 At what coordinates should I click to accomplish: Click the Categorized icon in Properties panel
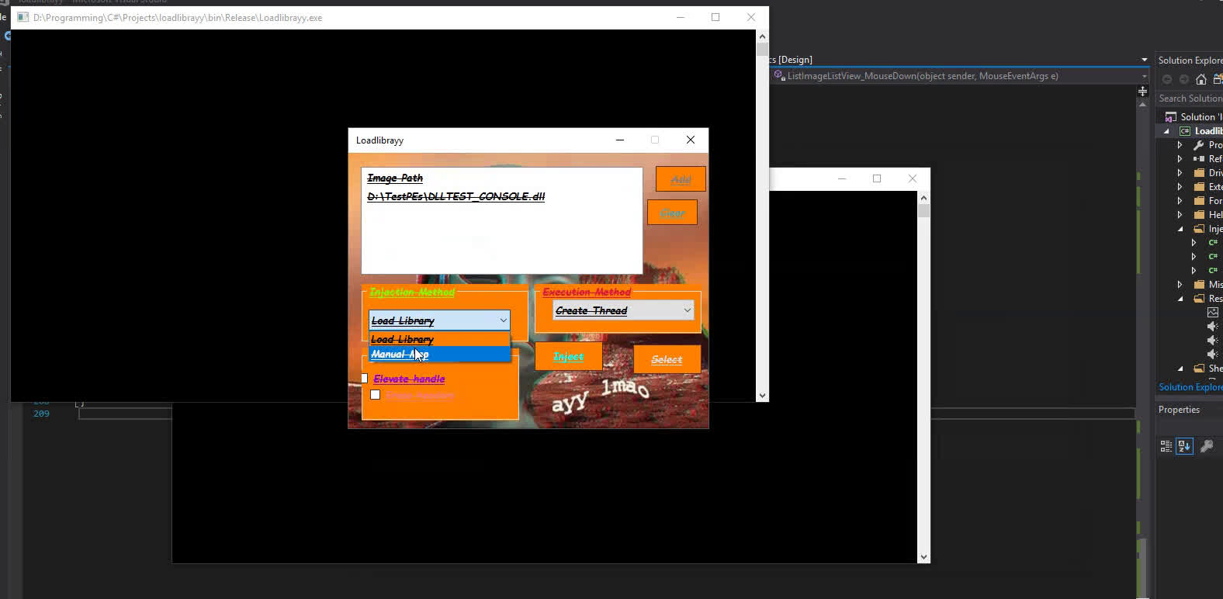click(x=1166, y=446)
